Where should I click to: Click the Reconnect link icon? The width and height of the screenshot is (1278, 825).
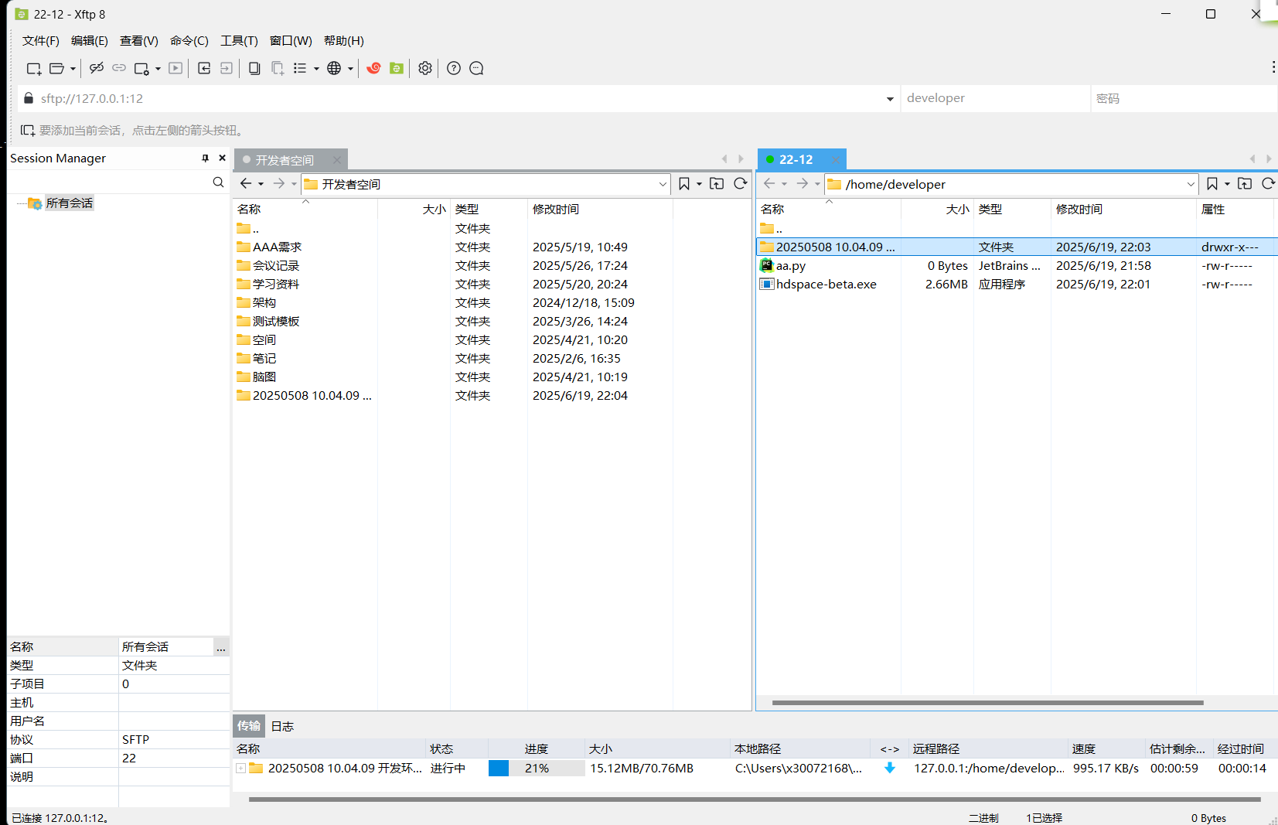(119, 68)
